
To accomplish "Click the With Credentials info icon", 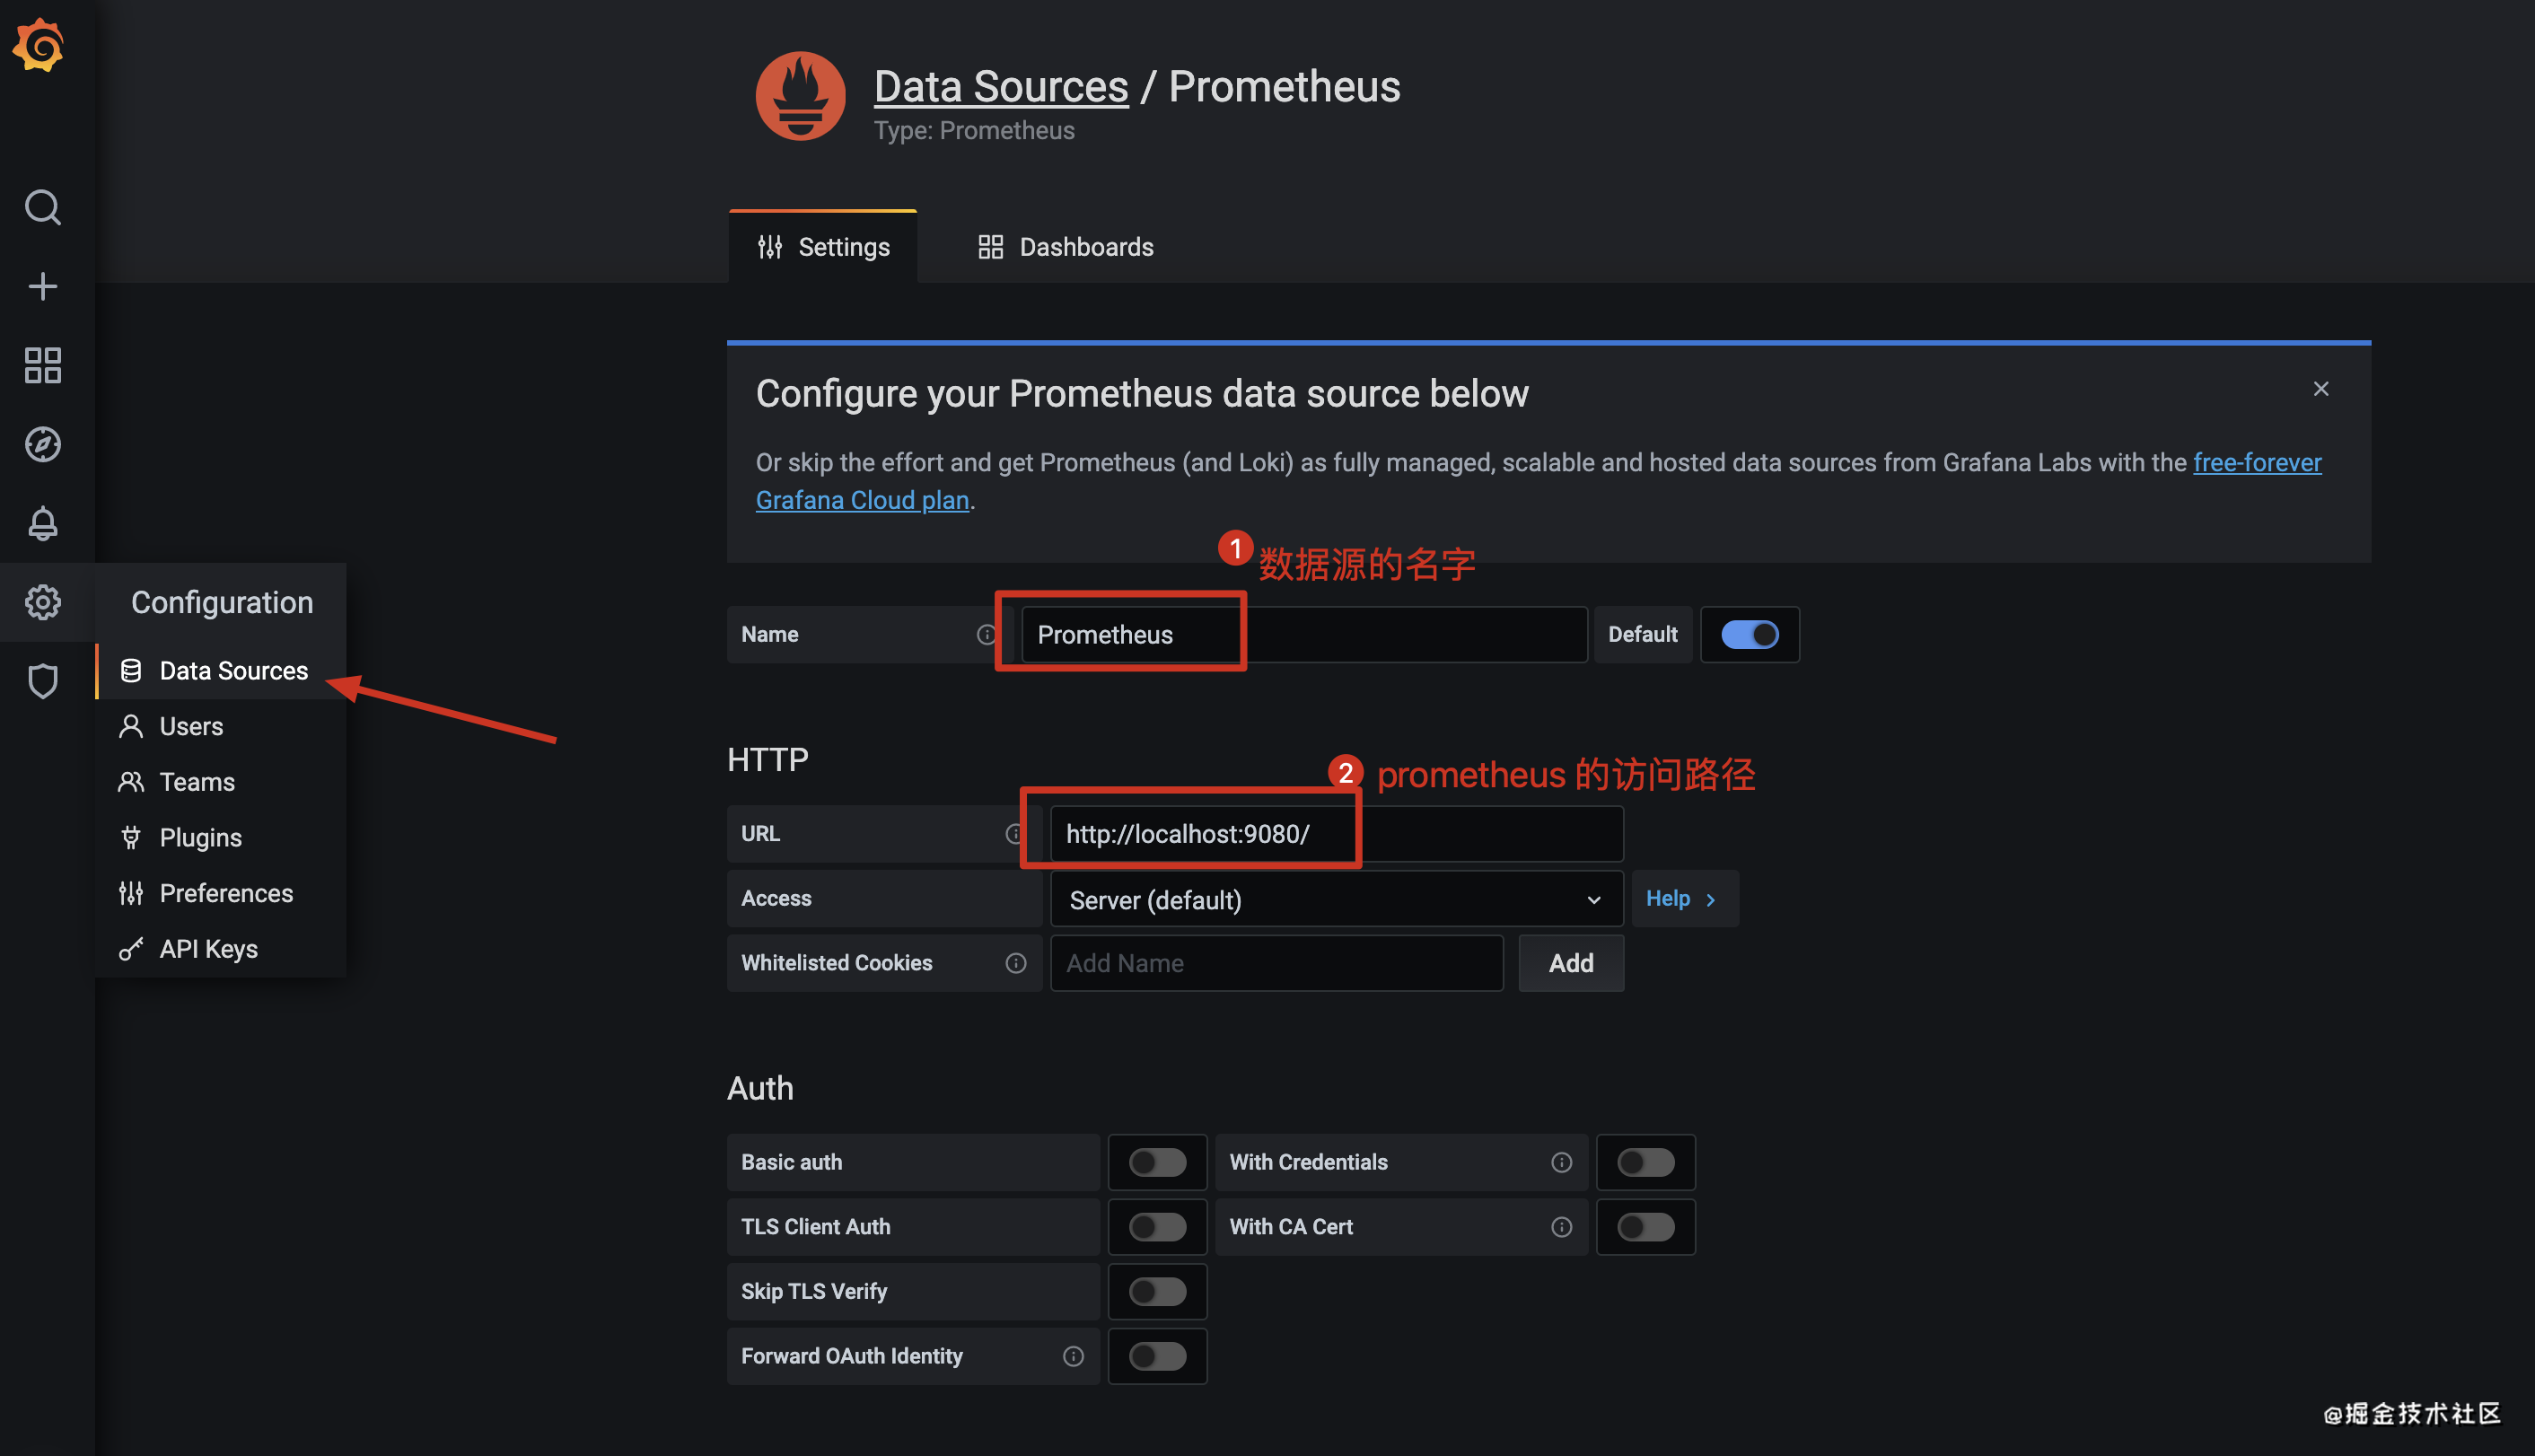I will point(1562,1162).
